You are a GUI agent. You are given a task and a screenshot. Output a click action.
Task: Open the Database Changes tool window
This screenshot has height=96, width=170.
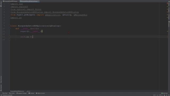tap(22, 93)
